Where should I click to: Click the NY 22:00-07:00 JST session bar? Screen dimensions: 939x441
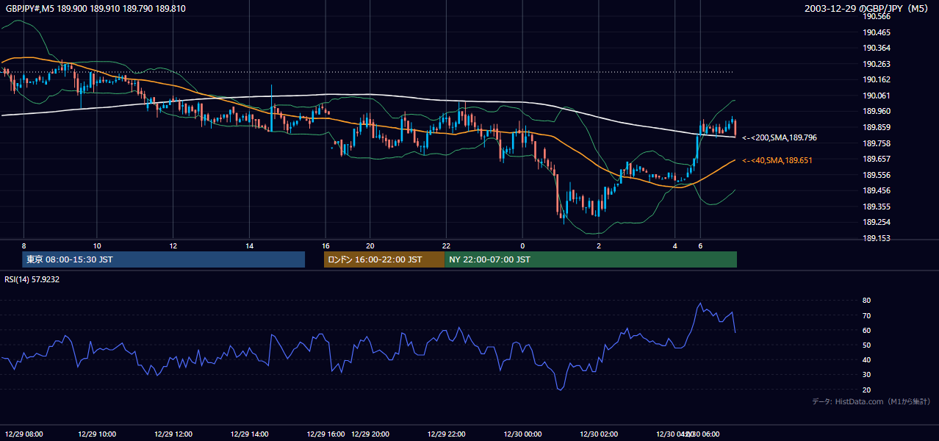591,259
